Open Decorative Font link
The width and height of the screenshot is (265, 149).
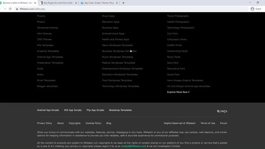click(176, 69)
